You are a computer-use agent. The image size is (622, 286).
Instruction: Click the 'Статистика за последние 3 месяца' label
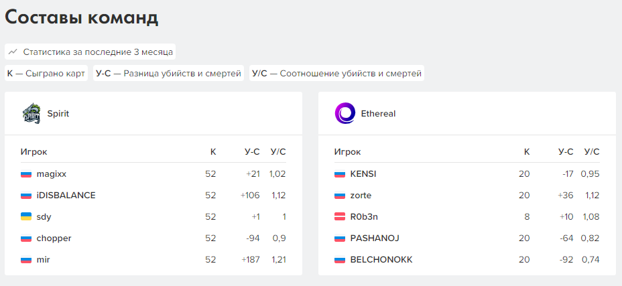98,52
